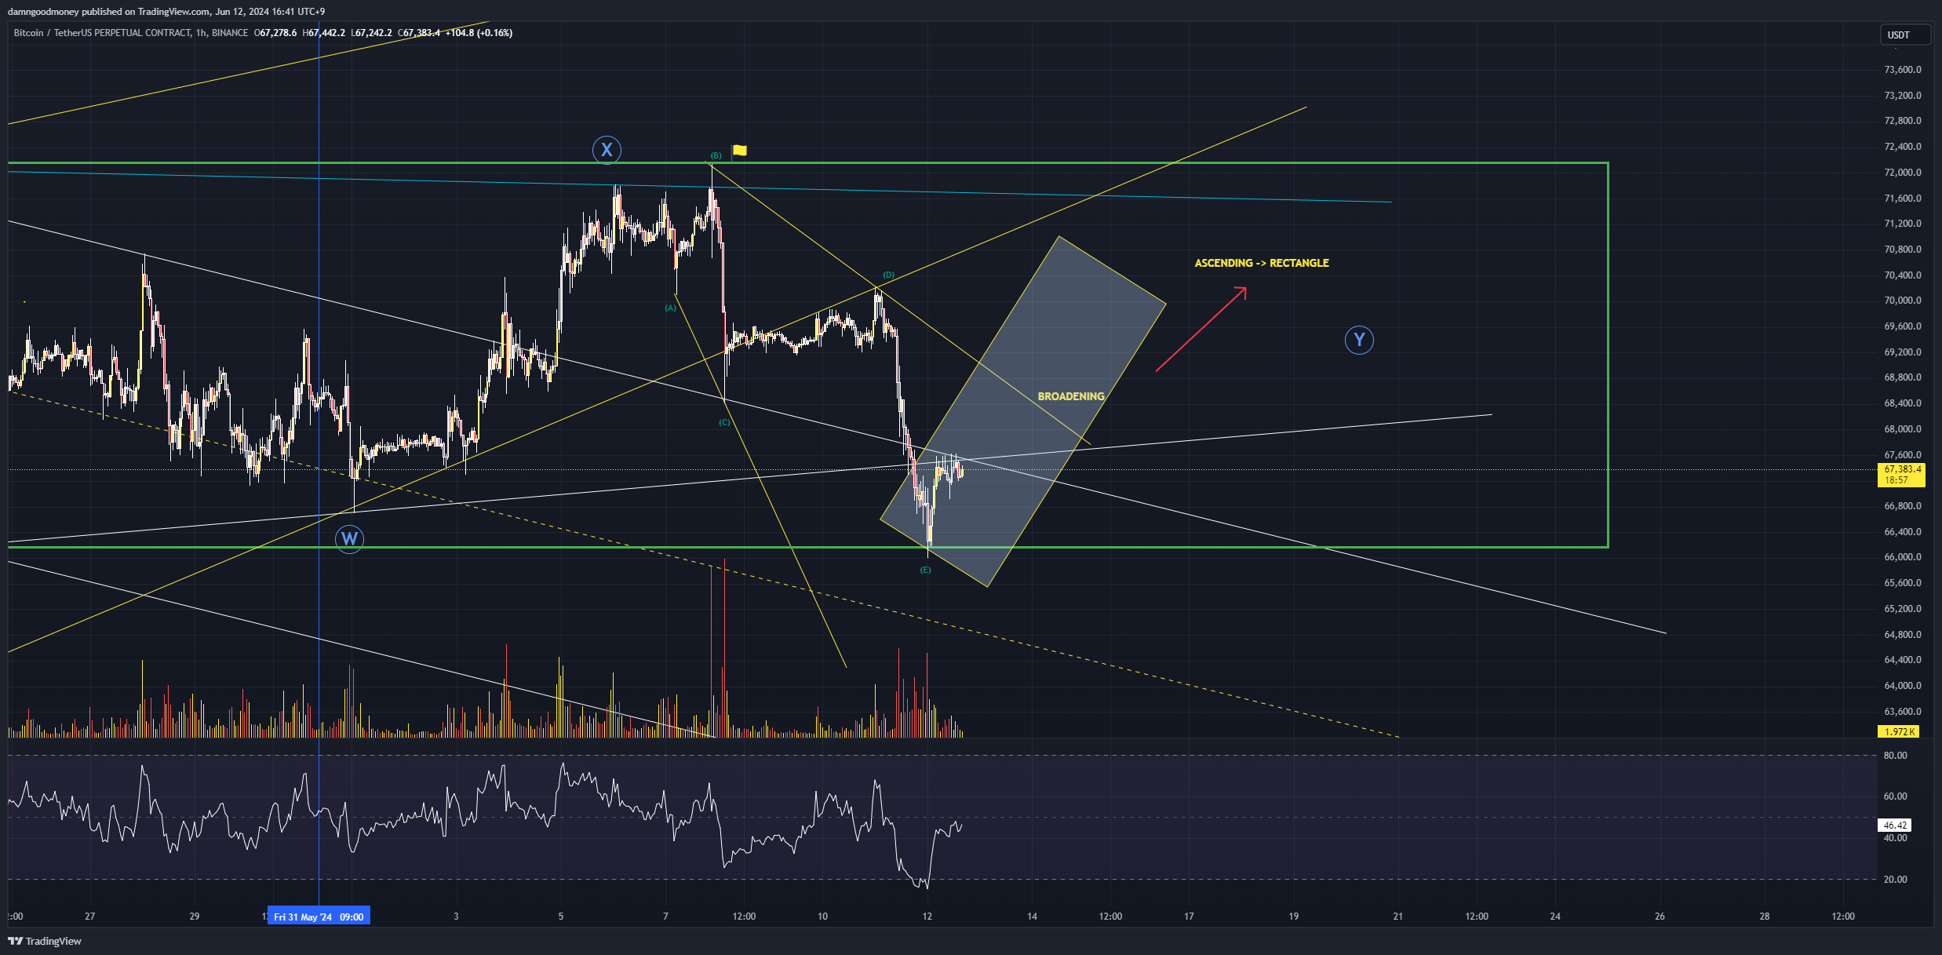The image size is (1942, 955).
Task: Click the 14 date label on time axis
Action: (1032, 917)
